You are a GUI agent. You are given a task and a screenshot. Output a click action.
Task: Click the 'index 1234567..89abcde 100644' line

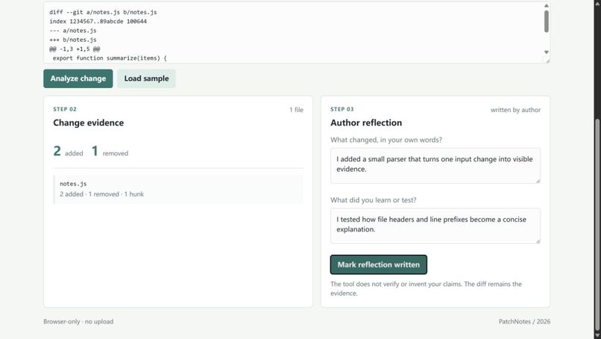98,22
